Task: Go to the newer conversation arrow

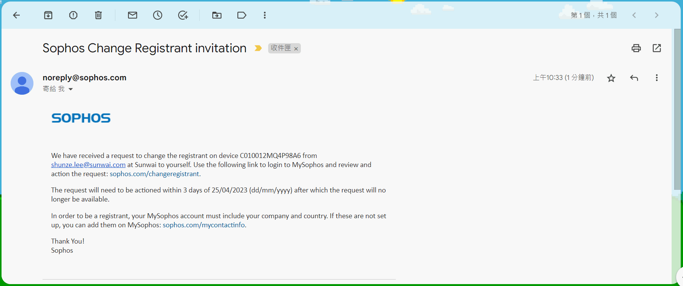Action: pyautogui.click(x=634, y=15)
